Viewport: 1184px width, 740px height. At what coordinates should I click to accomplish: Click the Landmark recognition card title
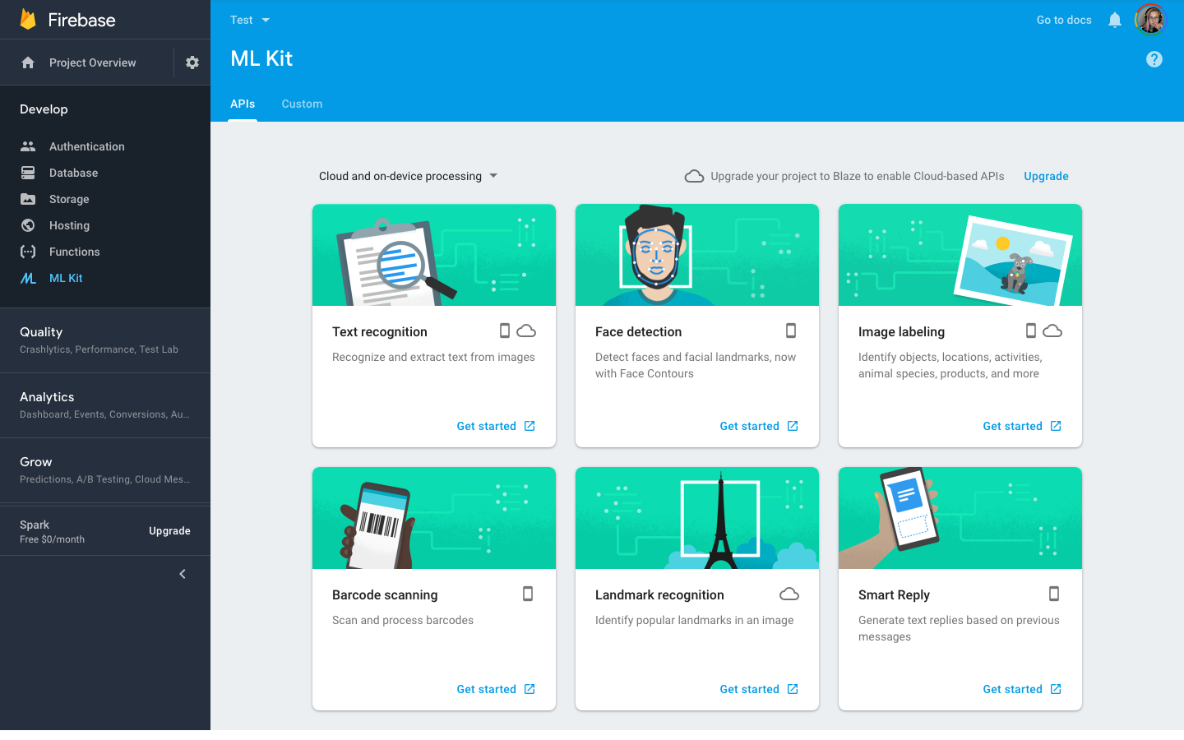659,594
